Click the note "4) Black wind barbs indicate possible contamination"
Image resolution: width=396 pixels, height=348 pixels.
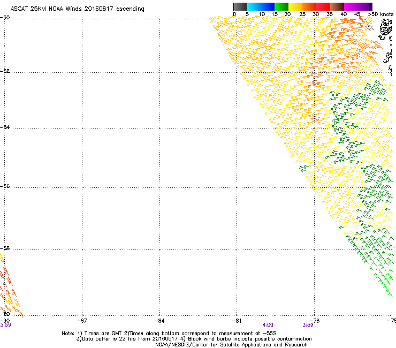(246, 339)
